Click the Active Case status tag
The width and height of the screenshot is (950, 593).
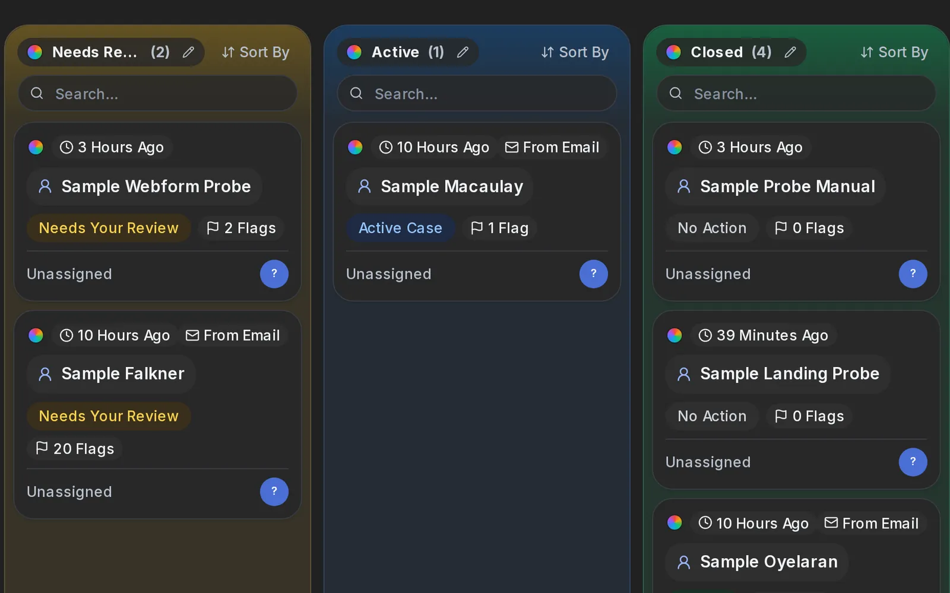pyautogui.click(x=400, y=228)
